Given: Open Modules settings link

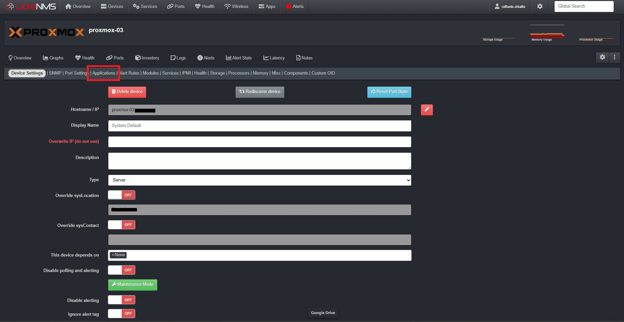Looking at the screenshot, I should (151, 73).
